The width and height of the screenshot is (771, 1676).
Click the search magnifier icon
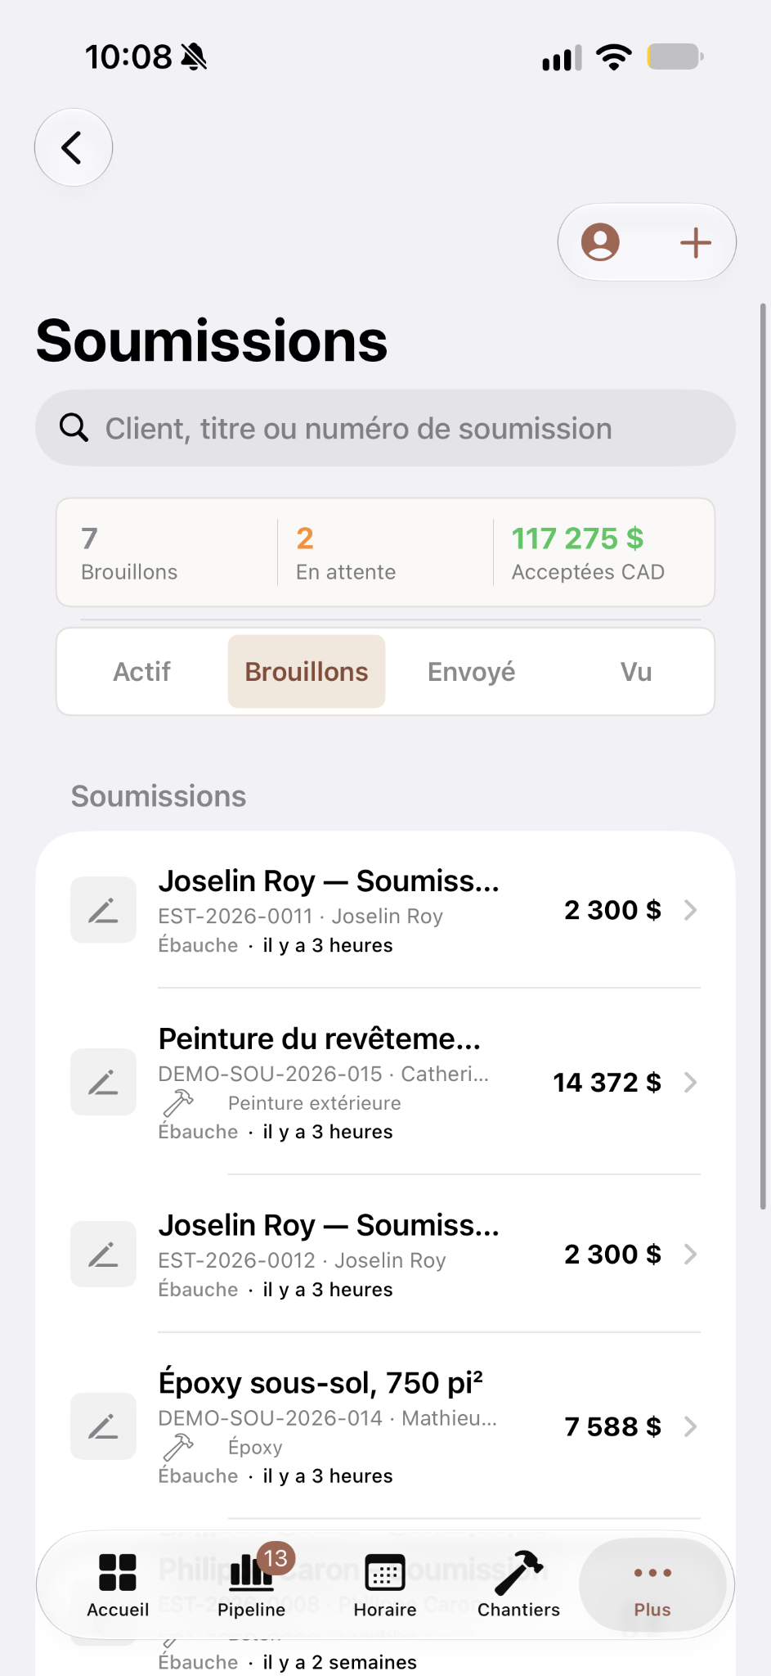pos(74,427)
